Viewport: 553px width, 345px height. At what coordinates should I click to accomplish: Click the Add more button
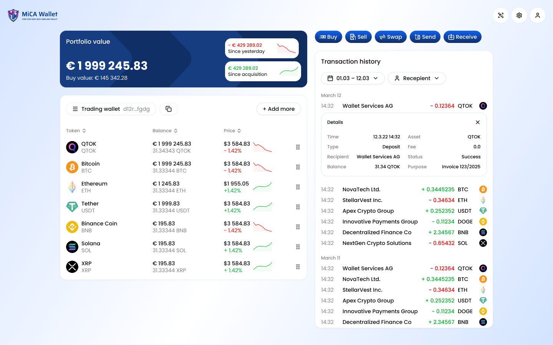tap(279, 109)
